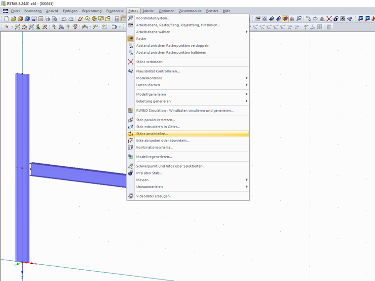Open the Tabelle menu
This screenshot has height=281, width=375.
click(x=148, y=11)
